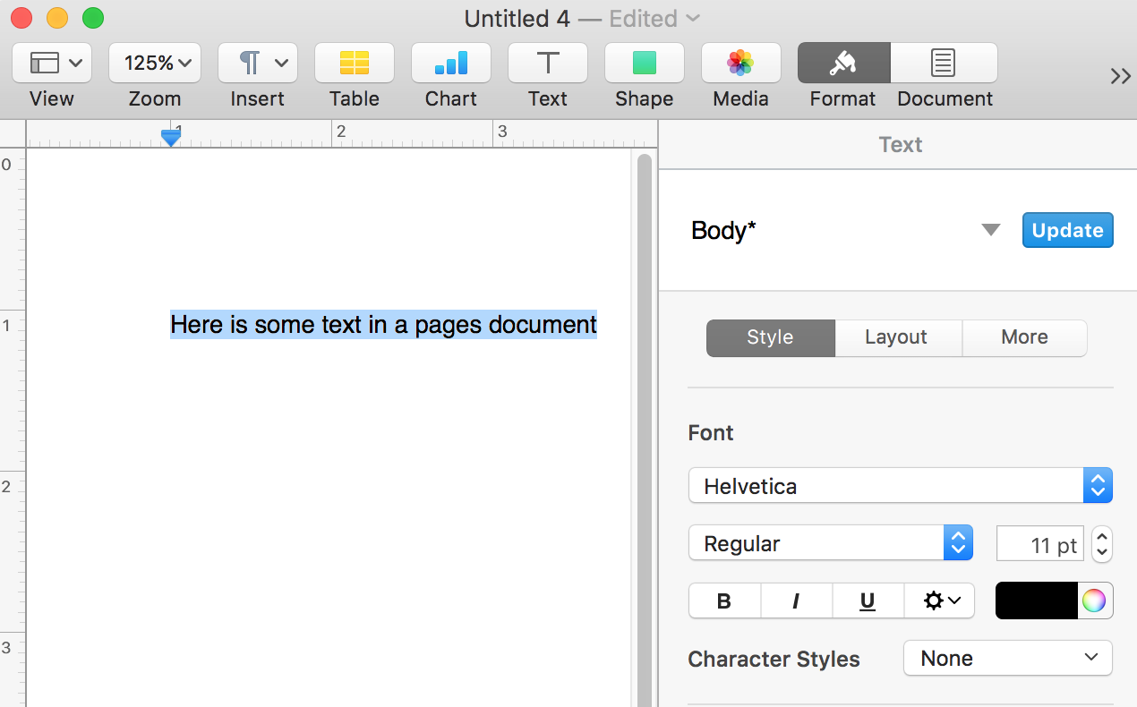Screen dimensions: 1137x707
Task: Increase font size with the stepper up arrow
Action: click(1103, 535)
